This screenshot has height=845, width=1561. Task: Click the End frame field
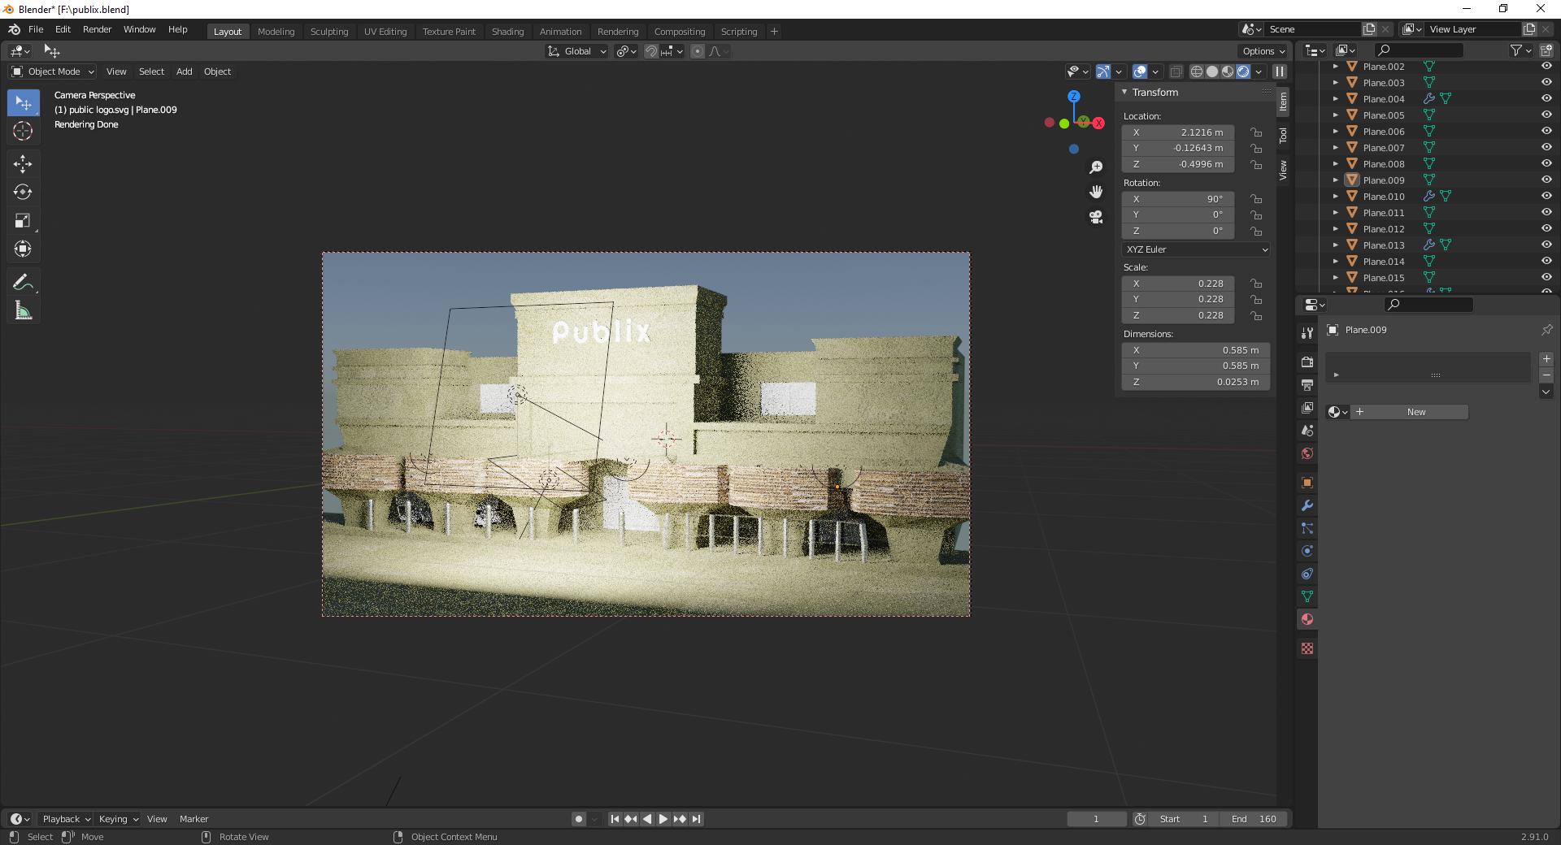[x=1254, y=819]
